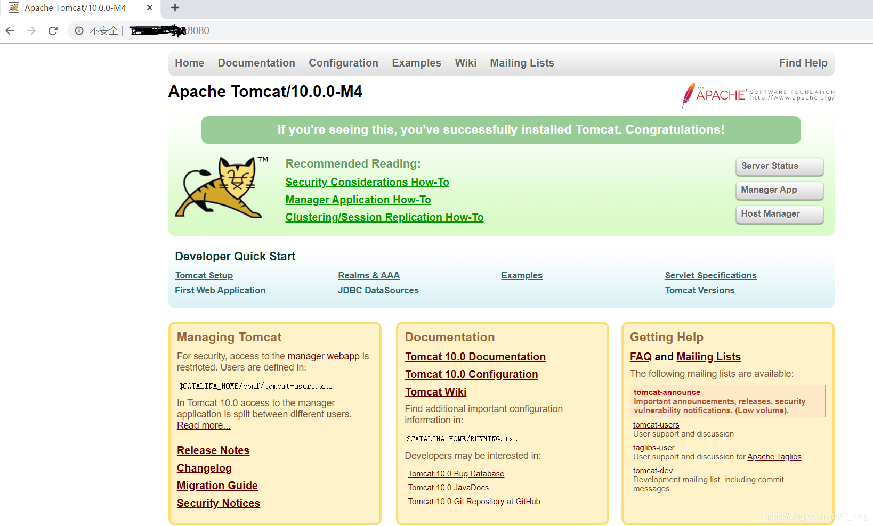
Task: Open Release Notes link
Action: pyautogui.click(x=213, y=450)
